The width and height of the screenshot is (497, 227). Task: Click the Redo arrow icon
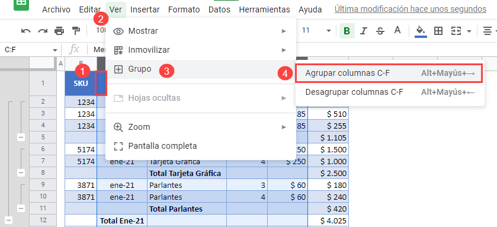pyautogui.click(x=43, y=31)
